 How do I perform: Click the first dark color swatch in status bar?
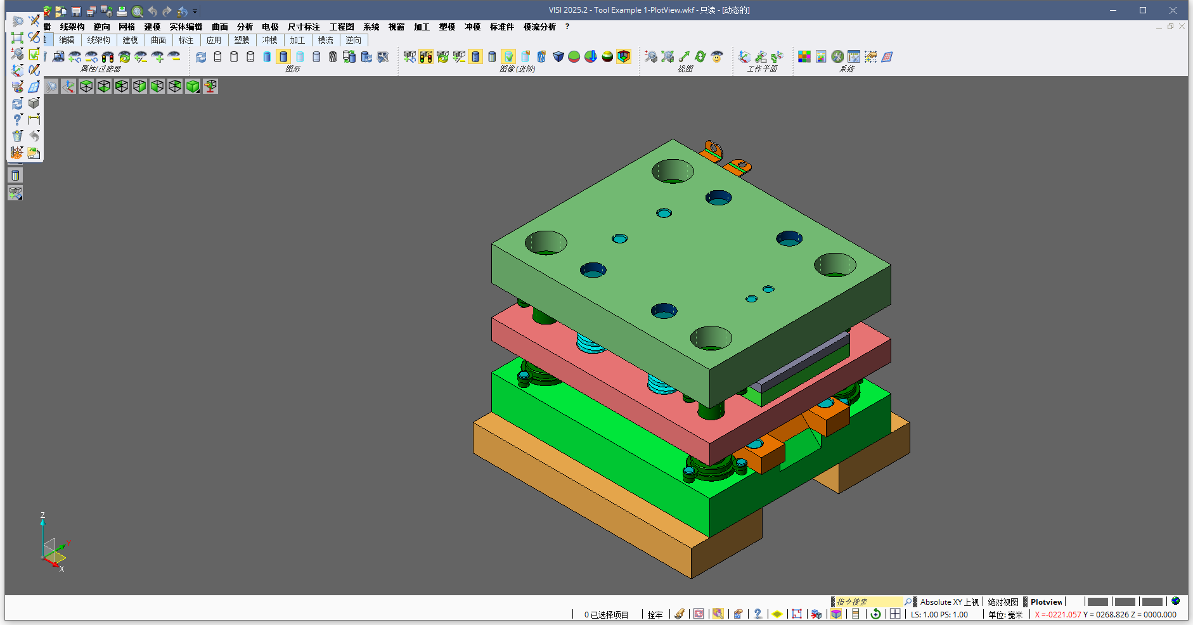tap(1098, 602)
